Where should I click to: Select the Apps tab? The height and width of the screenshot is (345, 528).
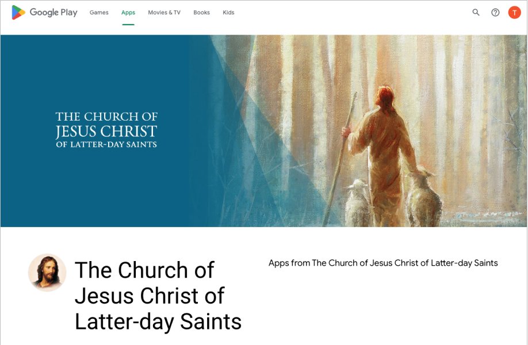[x=128, y=13]
